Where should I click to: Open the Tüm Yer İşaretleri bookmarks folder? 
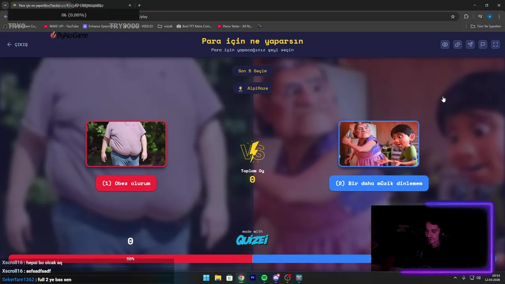[x=486, y=26]
